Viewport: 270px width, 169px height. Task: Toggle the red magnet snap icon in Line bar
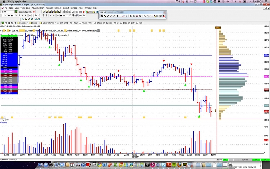point(164,16)
